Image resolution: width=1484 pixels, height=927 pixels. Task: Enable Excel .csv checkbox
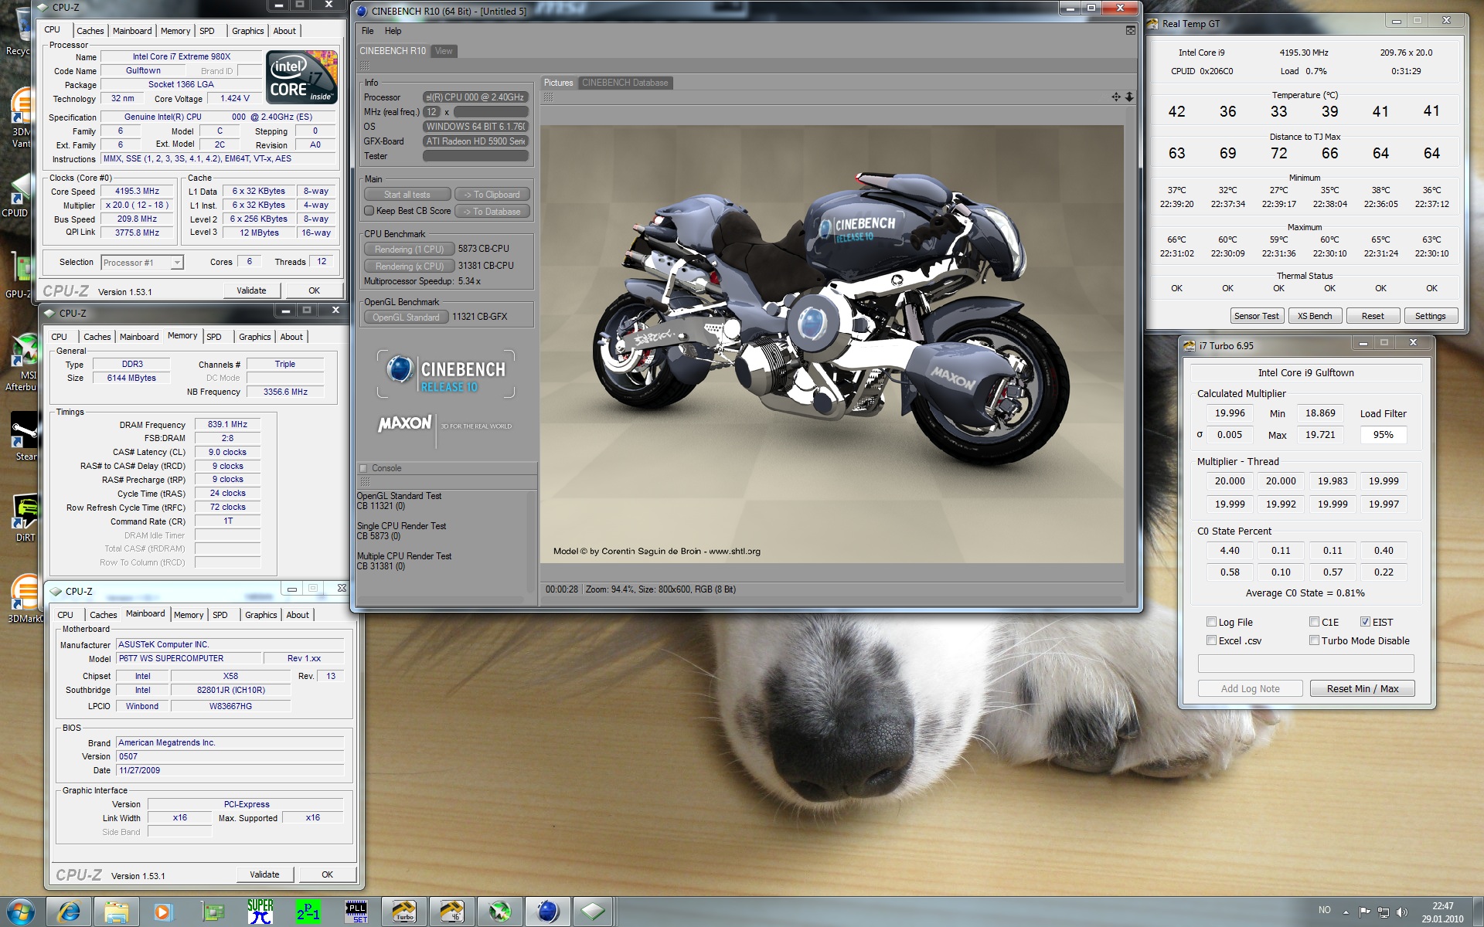(x=1211, y=640)
